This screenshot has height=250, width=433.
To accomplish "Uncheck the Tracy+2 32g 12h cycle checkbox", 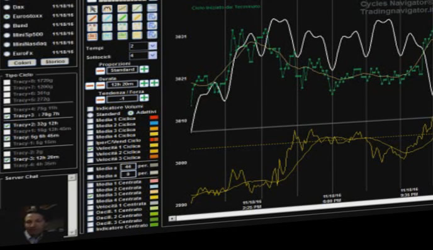I will tap(7, 126).
